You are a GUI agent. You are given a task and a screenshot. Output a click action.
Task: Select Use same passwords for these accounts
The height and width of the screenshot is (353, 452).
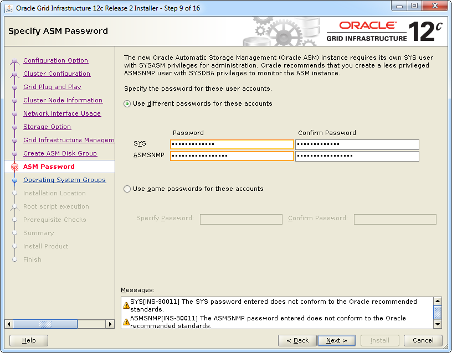coord(127,189)
